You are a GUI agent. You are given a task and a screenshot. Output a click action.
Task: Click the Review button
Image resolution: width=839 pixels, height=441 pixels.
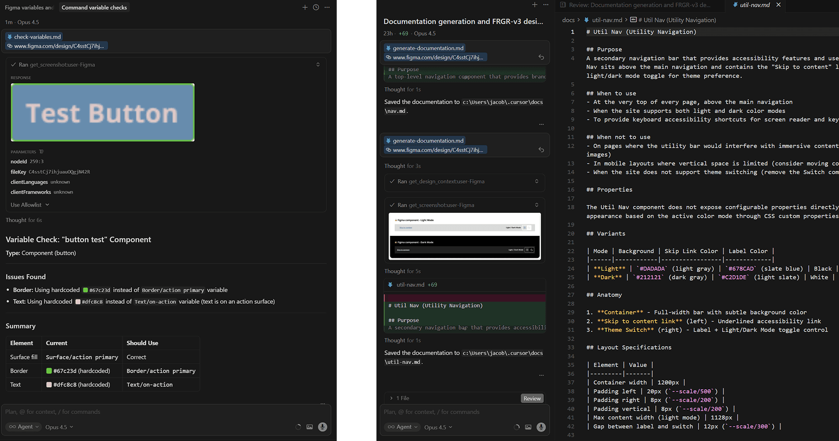point(532,399)
